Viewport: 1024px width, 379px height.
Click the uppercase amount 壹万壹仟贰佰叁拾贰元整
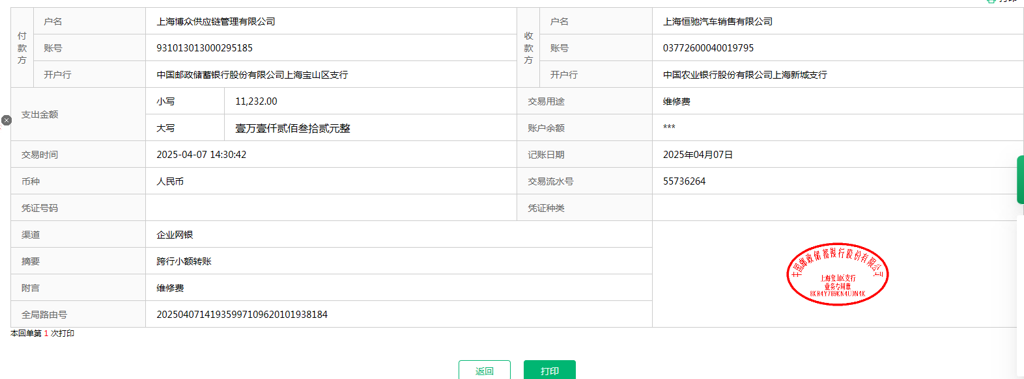tap(292, 128)
